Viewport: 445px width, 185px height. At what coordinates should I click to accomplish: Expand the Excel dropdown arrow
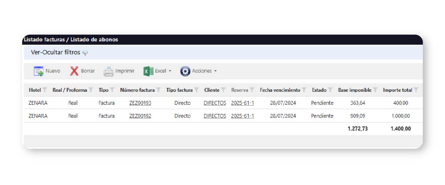170,71
